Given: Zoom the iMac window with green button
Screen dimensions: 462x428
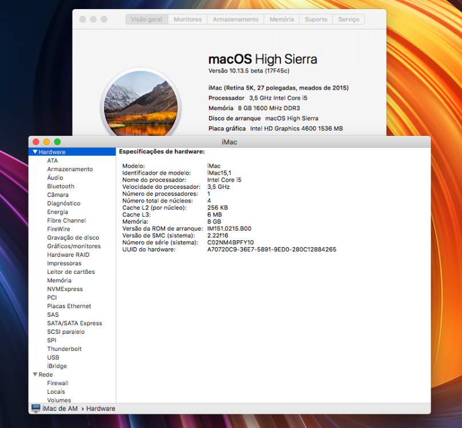Looking at the screenshot, I should 58,142.
